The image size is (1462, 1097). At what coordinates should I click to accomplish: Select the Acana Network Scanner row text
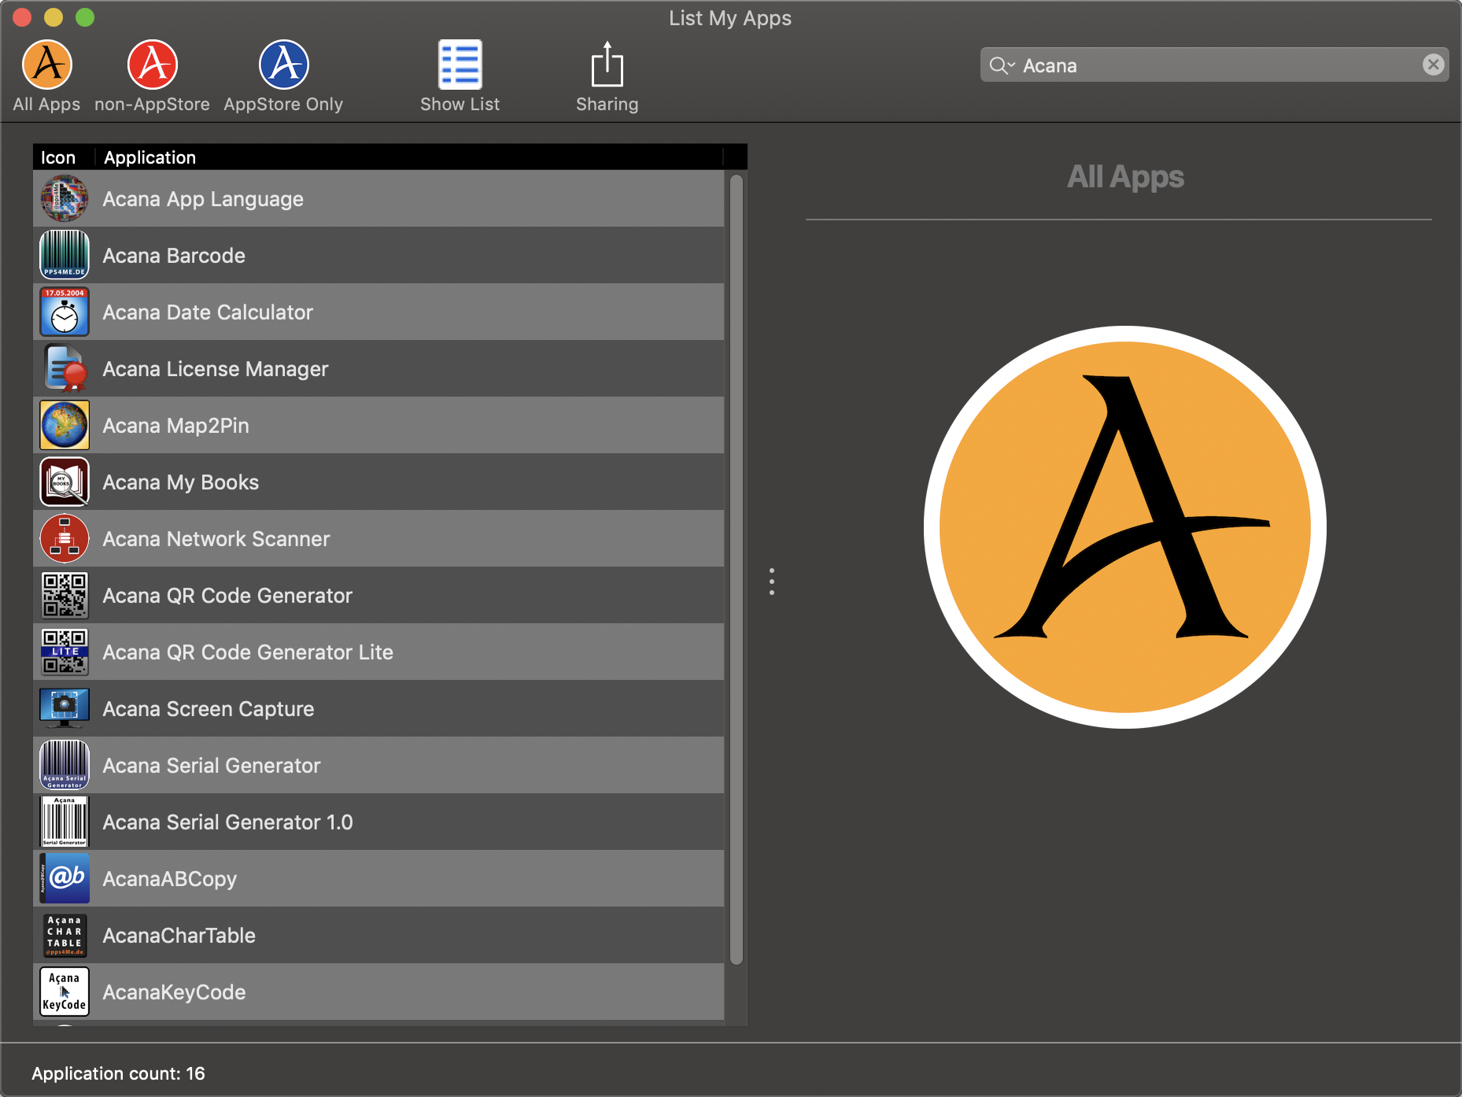(x=216, y=539)
